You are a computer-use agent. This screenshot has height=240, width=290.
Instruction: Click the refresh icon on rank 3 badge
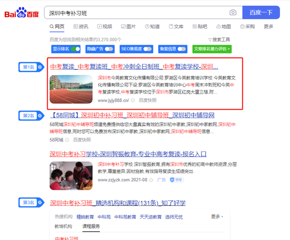coord(40,203)
